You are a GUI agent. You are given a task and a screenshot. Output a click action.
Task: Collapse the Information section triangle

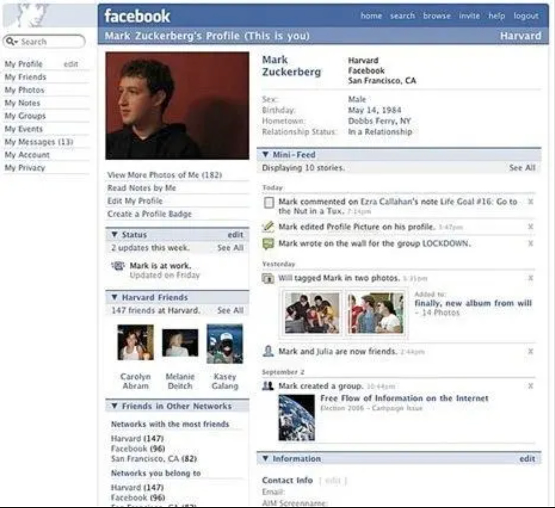click(x=266, y=459)
